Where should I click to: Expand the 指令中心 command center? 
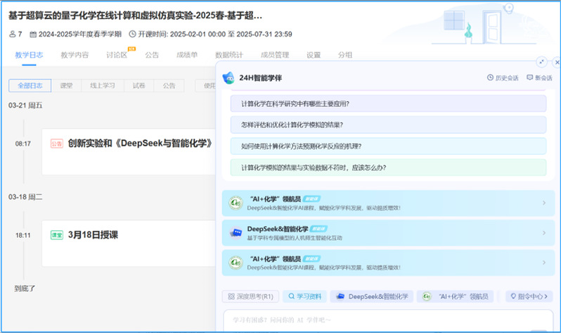pyautogui.click(x=529, y=296)
